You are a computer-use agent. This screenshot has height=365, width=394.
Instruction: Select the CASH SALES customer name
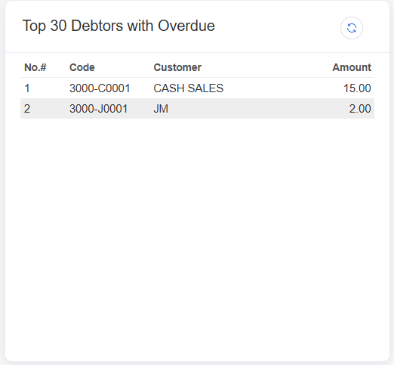188,88
